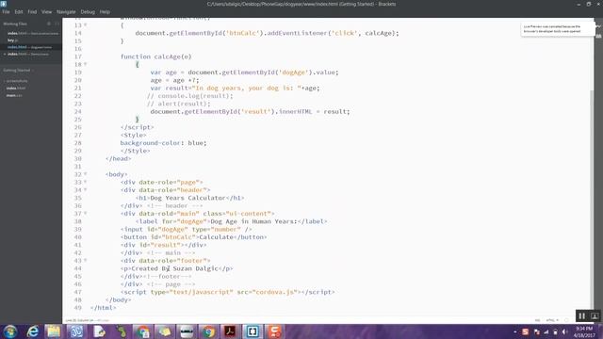The width and height of the screenshot is (603, 339).
Task: Click the line number 24 in gutter
Action: (78, 111)
